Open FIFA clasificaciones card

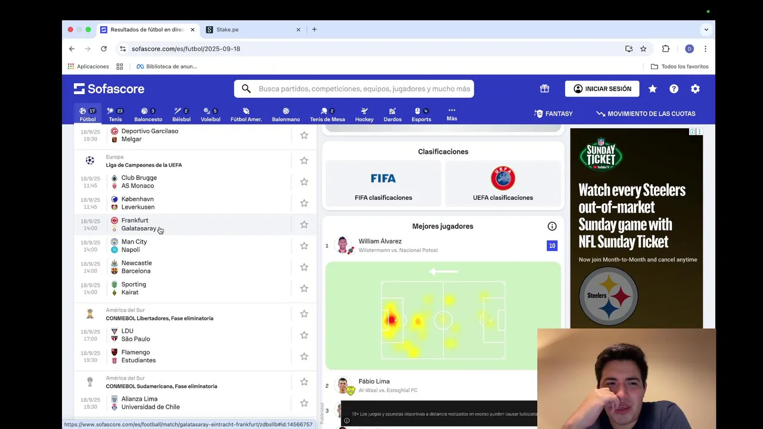pos(383,183)
